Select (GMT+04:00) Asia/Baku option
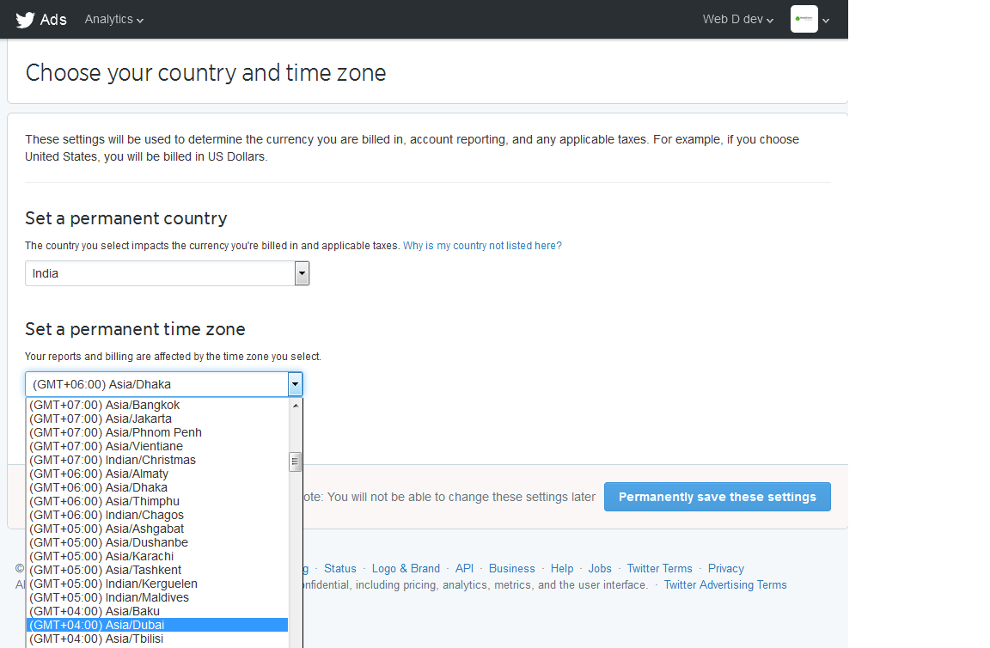Viewport: 990px width, 648px height. click(157, 611)
